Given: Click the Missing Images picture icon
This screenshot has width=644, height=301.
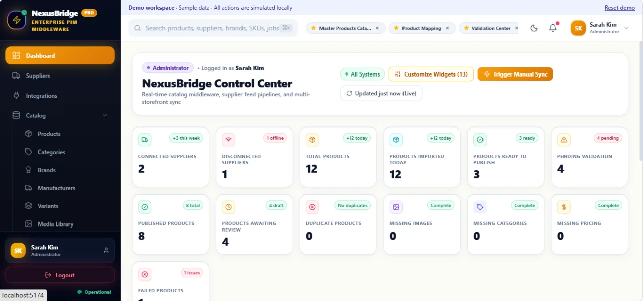Looking at the screenshot, I should click(396, 207).
